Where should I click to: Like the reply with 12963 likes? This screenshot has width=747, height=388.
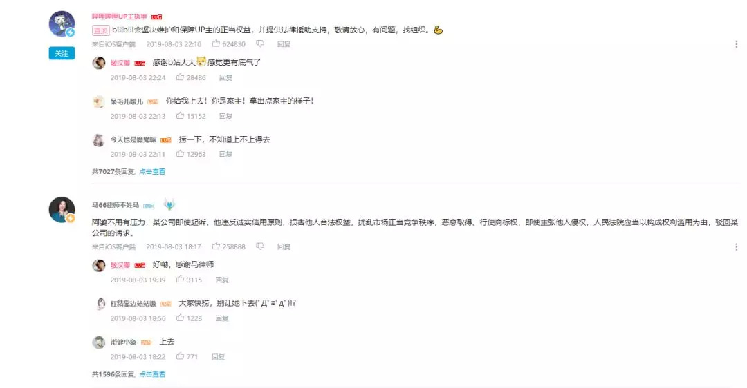pos(180,153)
